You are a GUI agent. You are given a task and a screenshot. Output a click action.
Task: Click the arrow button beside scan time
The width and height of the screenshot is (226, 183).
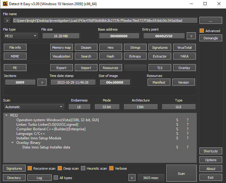(x=132, y=178)
